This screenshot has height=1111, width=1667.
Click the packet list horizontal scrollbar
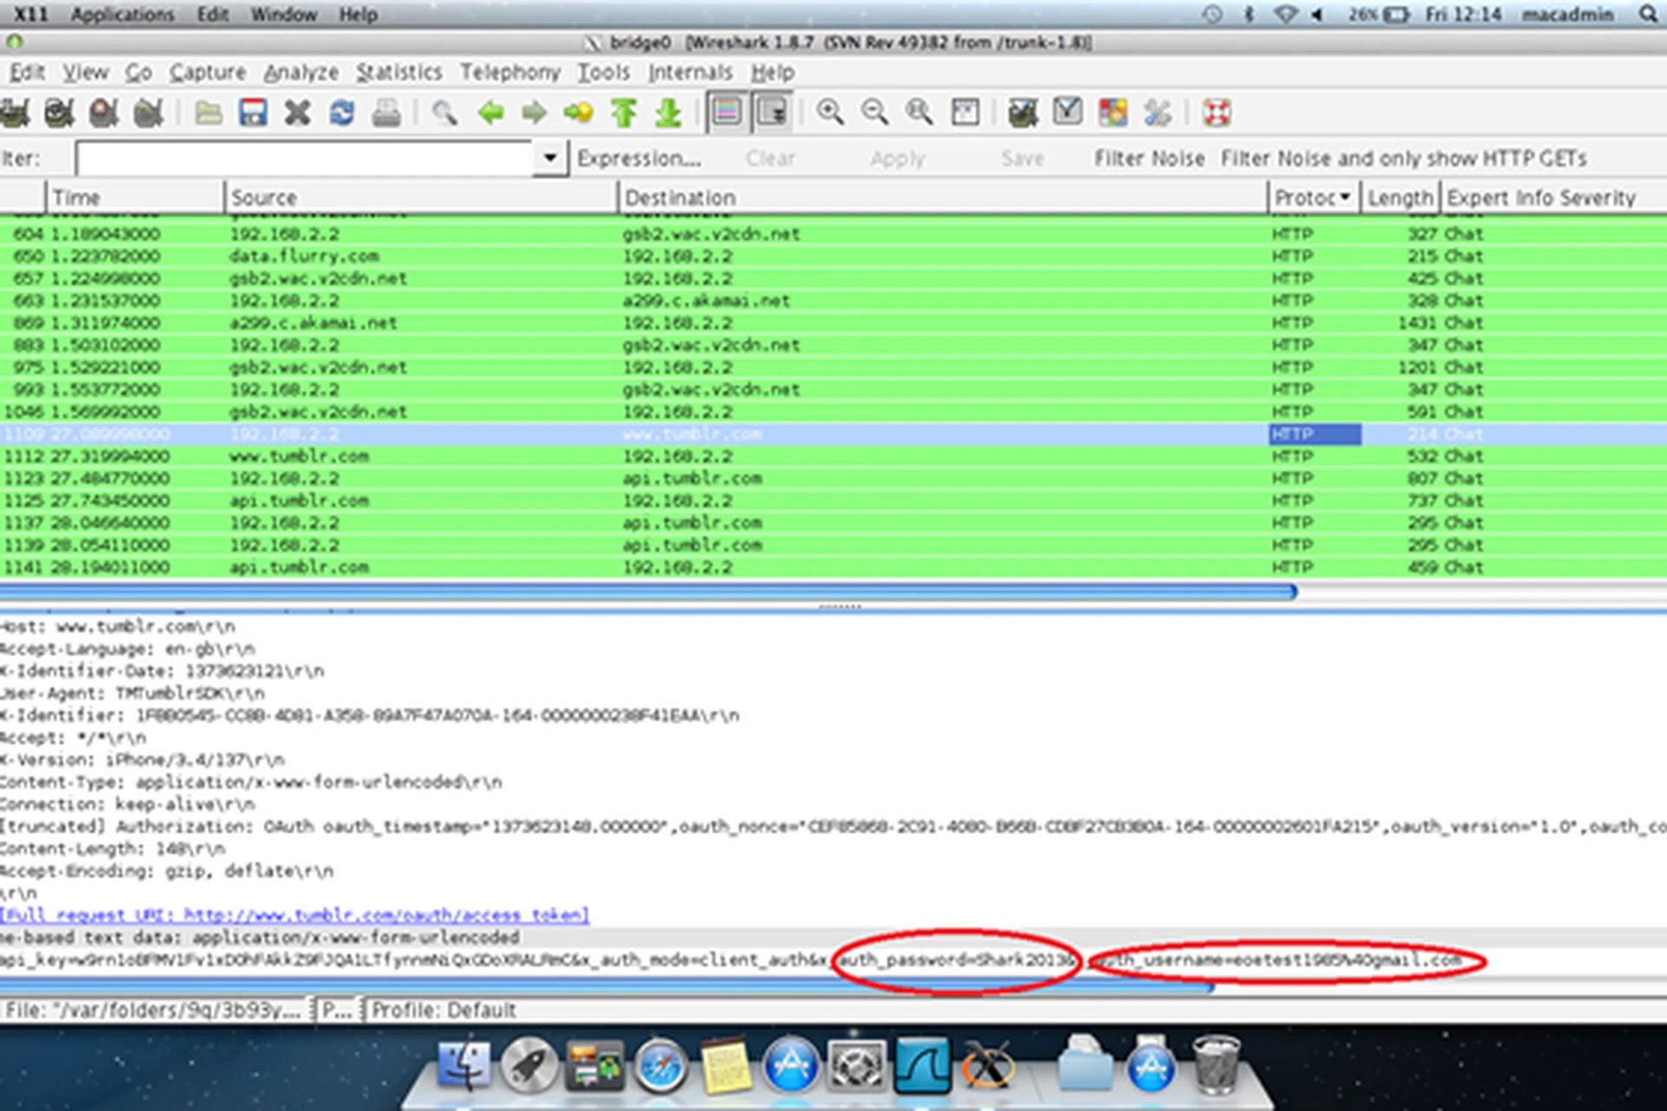(647, 592)
